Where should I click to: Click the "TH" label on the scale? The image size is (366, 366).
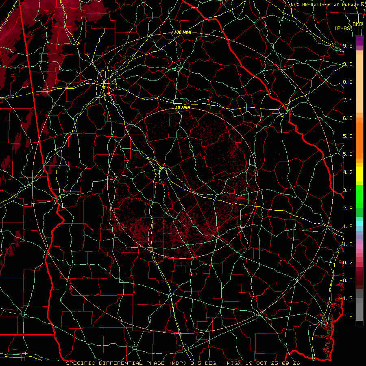pos(349,317)
